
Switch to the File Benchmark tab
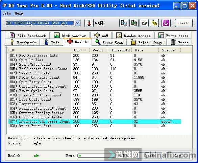[x=28, y=36]
